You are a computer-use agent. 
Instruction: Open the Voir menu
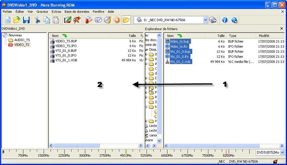[30, 12]
